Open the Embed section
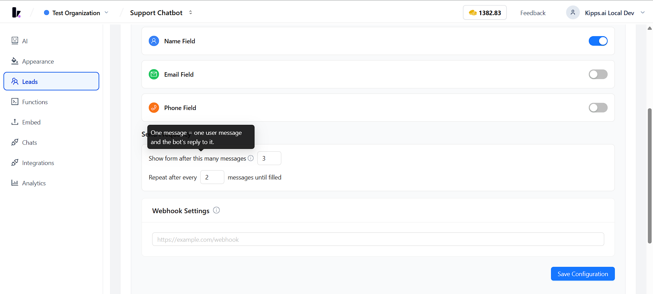Viewport: 653px width, 294px height. (x=51, y=122)
